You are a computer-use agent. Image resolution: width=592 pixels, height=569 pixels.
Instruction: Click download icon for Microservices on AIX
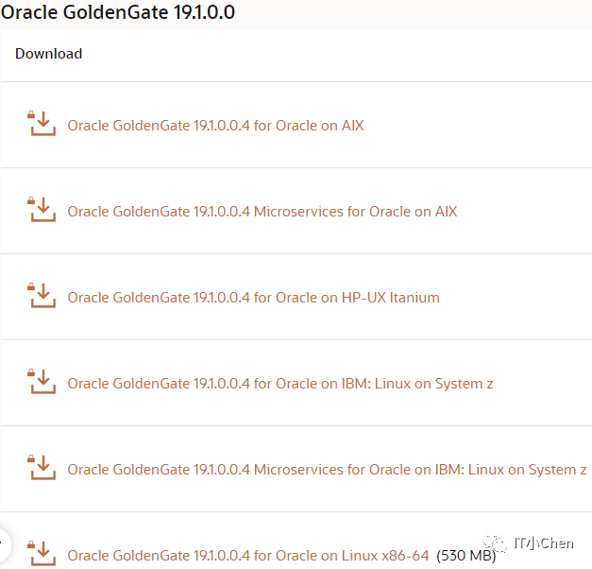tap(42, 210)
